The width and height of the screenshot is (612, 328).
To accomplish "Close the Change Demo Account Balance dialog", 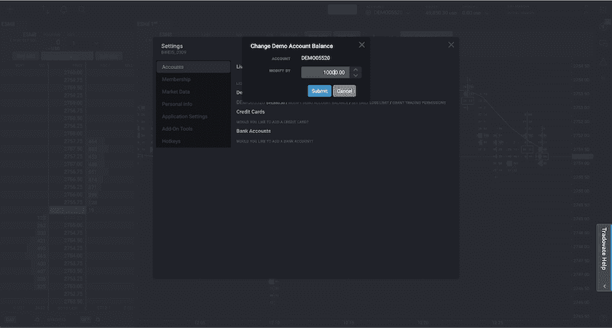I will point(362,45).
